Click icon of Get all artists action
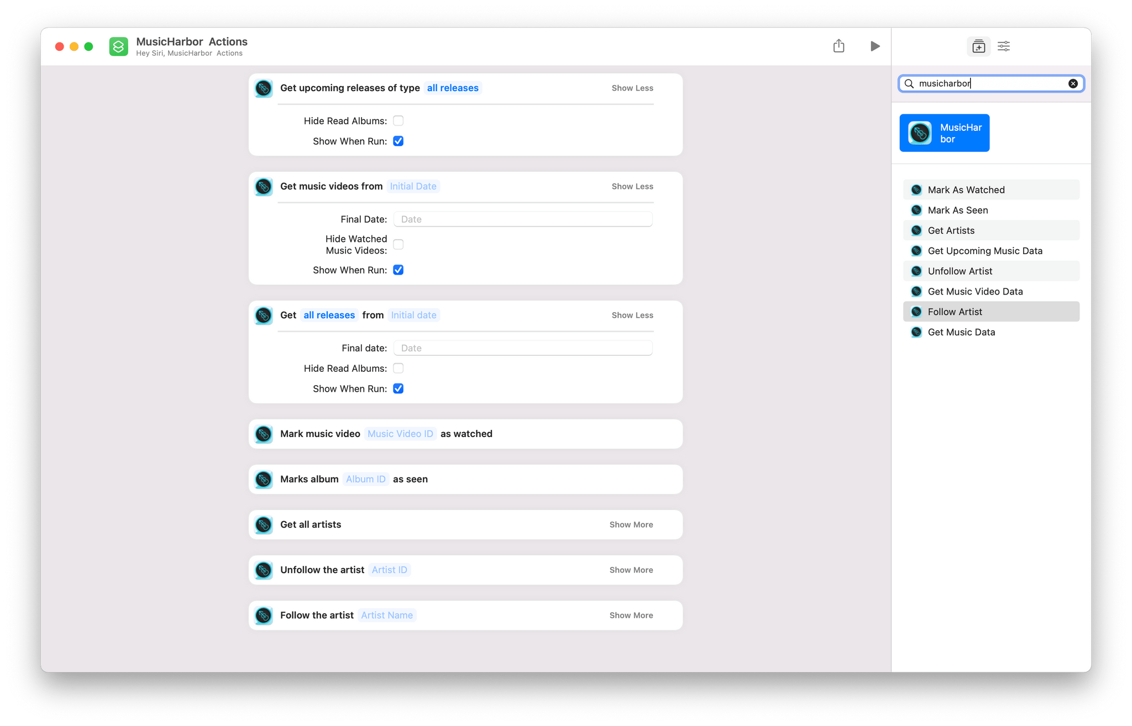Image resolution: width=1132 pixels, height=726 pixels. pyautogui.click(x=264, y=524)
